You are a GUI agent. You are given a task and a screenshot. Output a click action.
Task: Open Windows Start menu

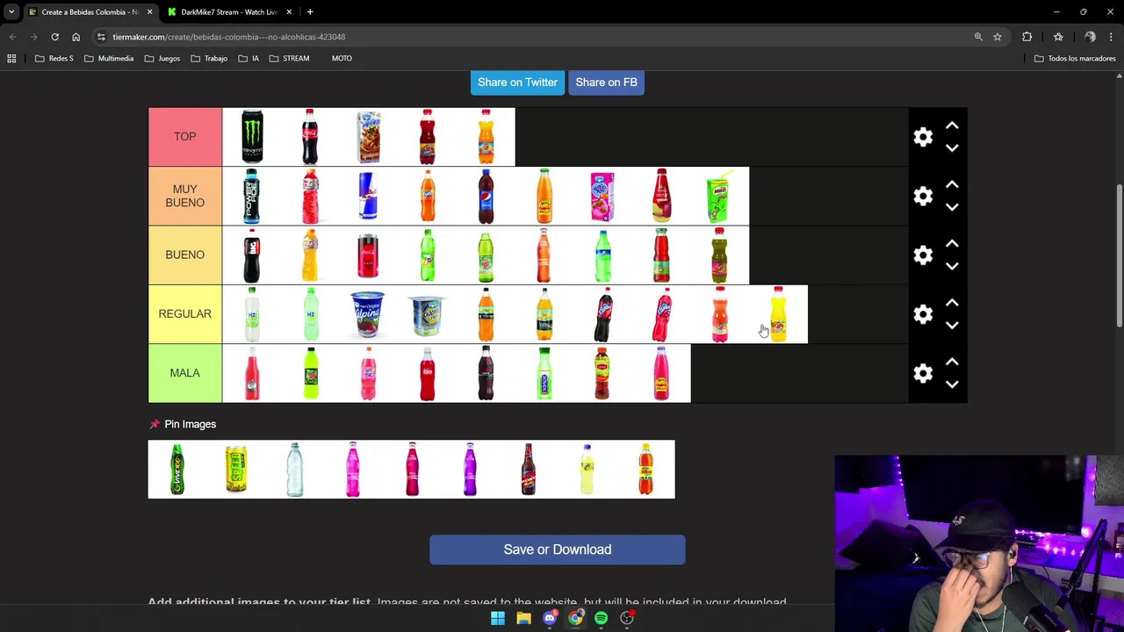[x=498, y=618]
